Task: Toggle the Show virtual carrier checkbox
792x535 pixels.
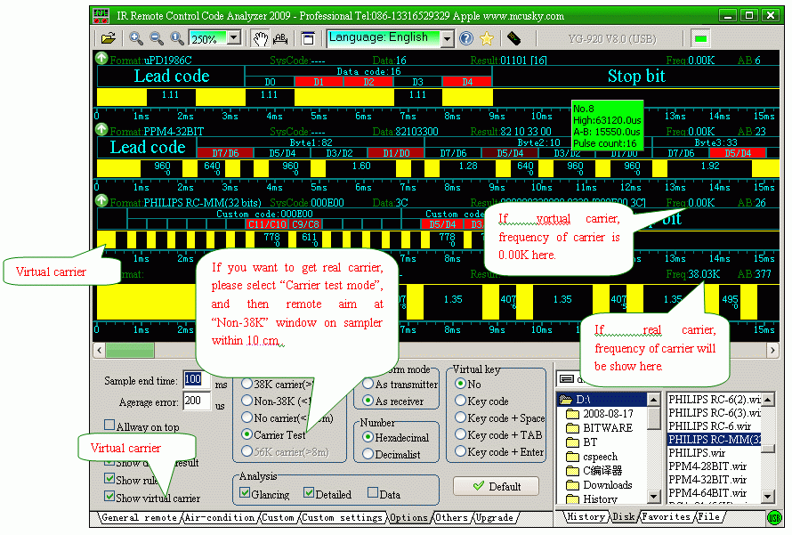Action: coord(109,499)
